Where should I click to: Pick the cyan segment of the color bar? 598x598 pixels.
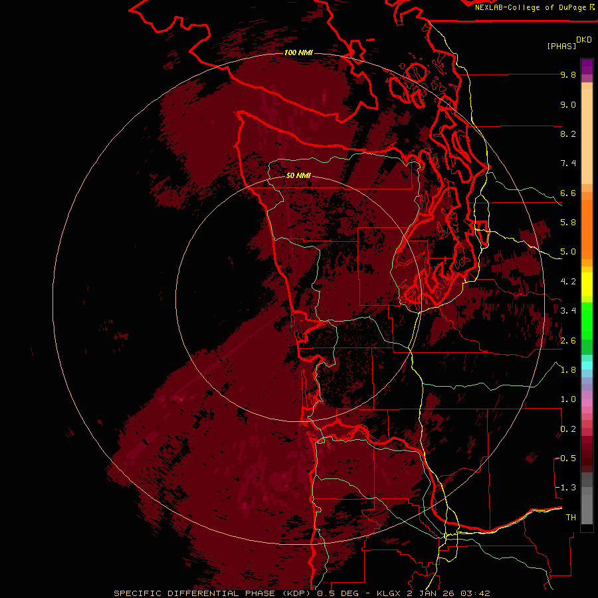tap(587, 365)
